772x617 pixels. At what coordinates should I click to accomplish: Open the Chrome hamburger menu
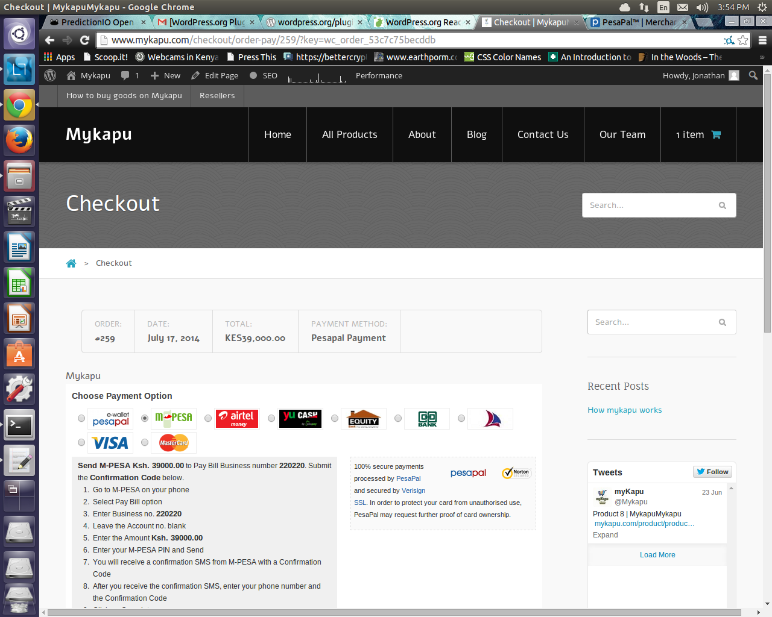coord(762,40)
